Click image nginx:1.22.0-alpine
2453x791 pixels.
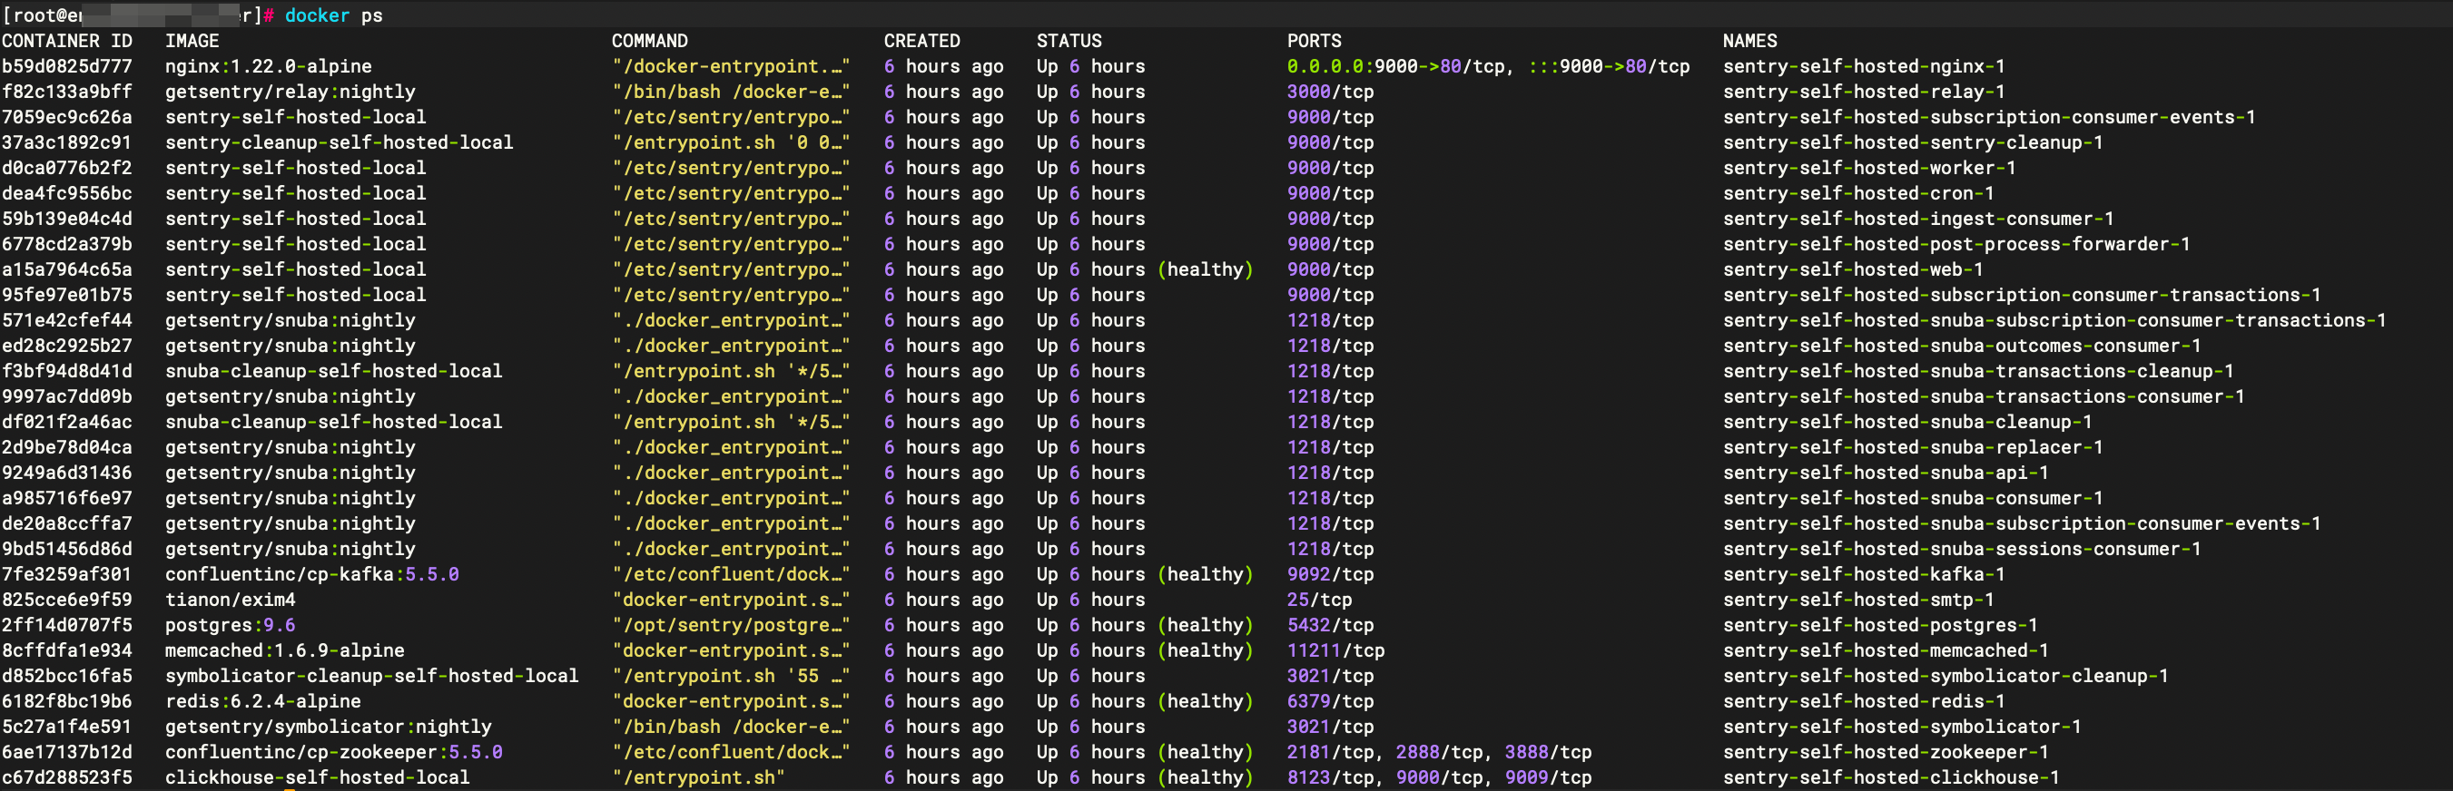(269, 66)
